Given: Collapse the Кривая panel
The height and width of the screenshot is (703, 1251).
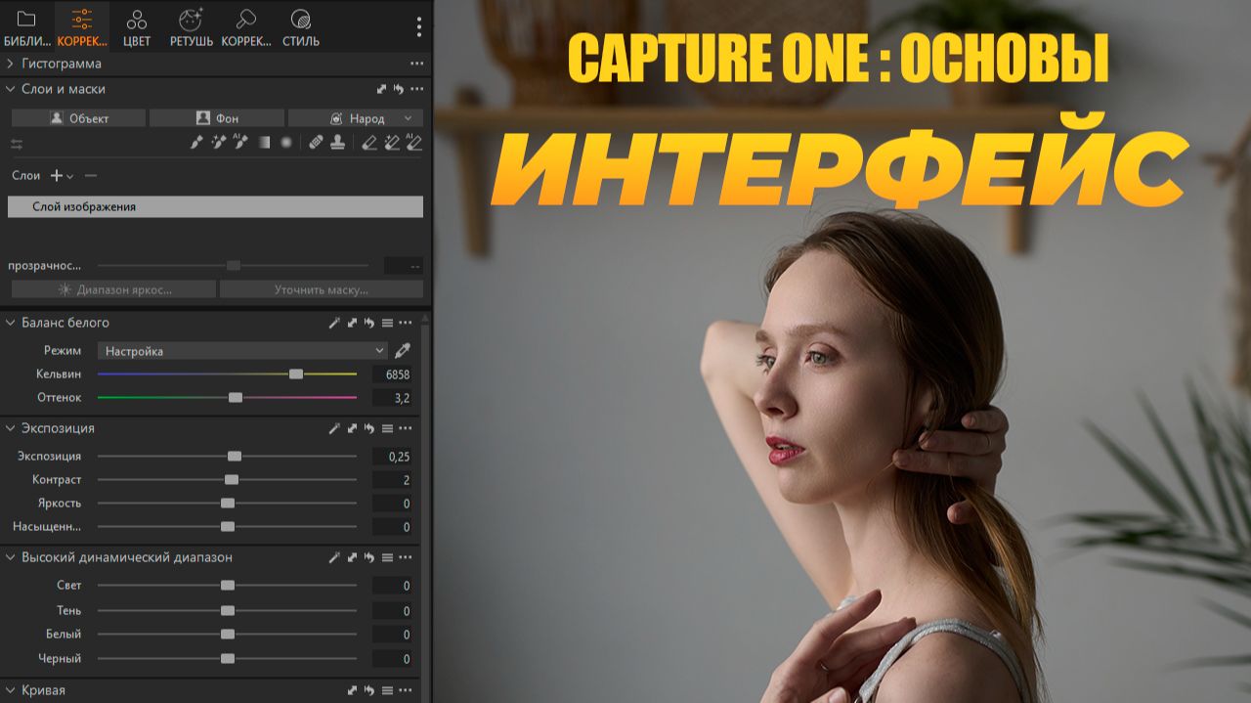Looking at the screenshot, I should (10, 690).
